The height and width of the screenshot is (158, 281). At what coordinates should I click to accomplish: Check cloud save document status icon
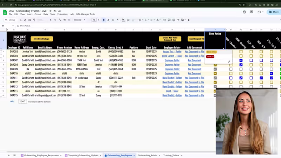(60, 11)
